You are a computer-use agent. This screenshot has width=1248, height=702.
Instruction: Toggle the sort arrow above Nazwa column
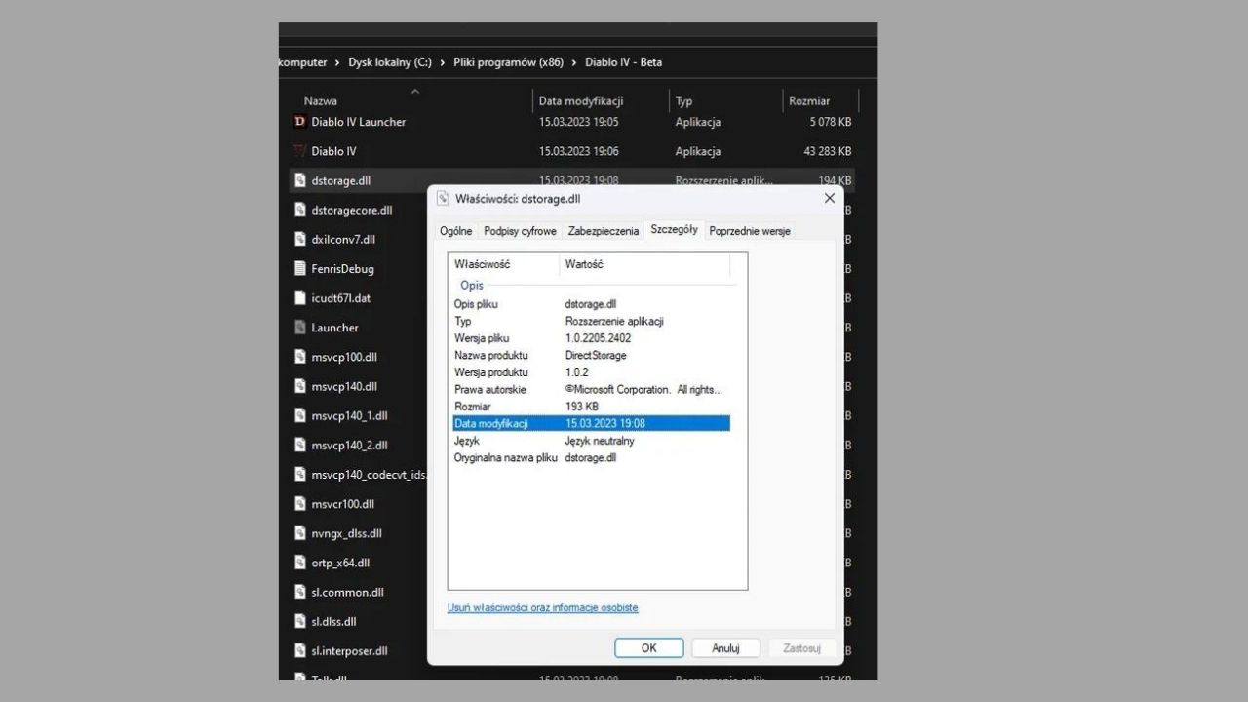415,92
